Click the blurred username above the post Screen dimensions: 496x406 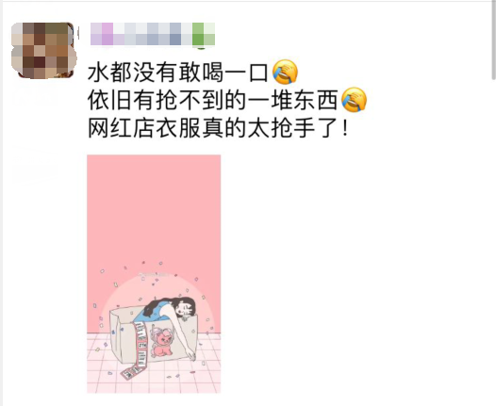pos(153,34)
